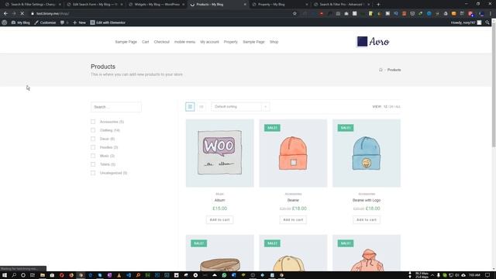
Task: Click the Avro site logo
Action: pyautogui.click(x=374, y=41)
